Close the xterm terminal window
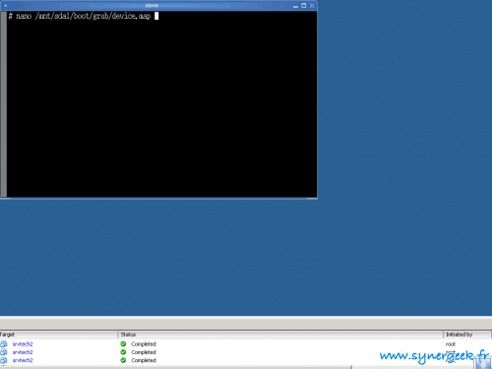Image resolution: width=492 pixels, height=369 pixels. click(312, 6)
